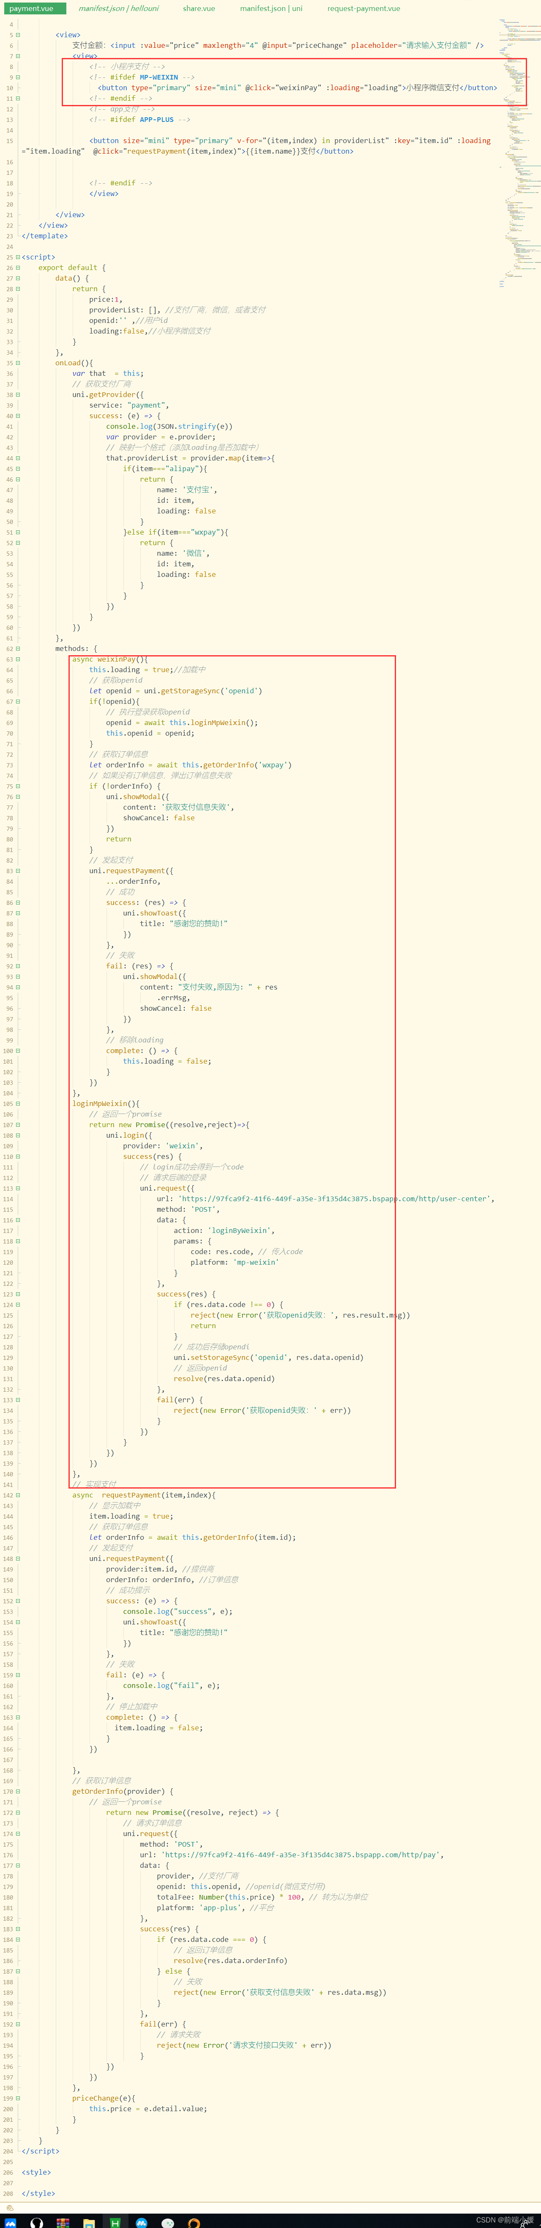Screen dimensions: 541x2228
Task: Collapse the loginMpWeixin method at line 105
Action: click(18, 1103)
